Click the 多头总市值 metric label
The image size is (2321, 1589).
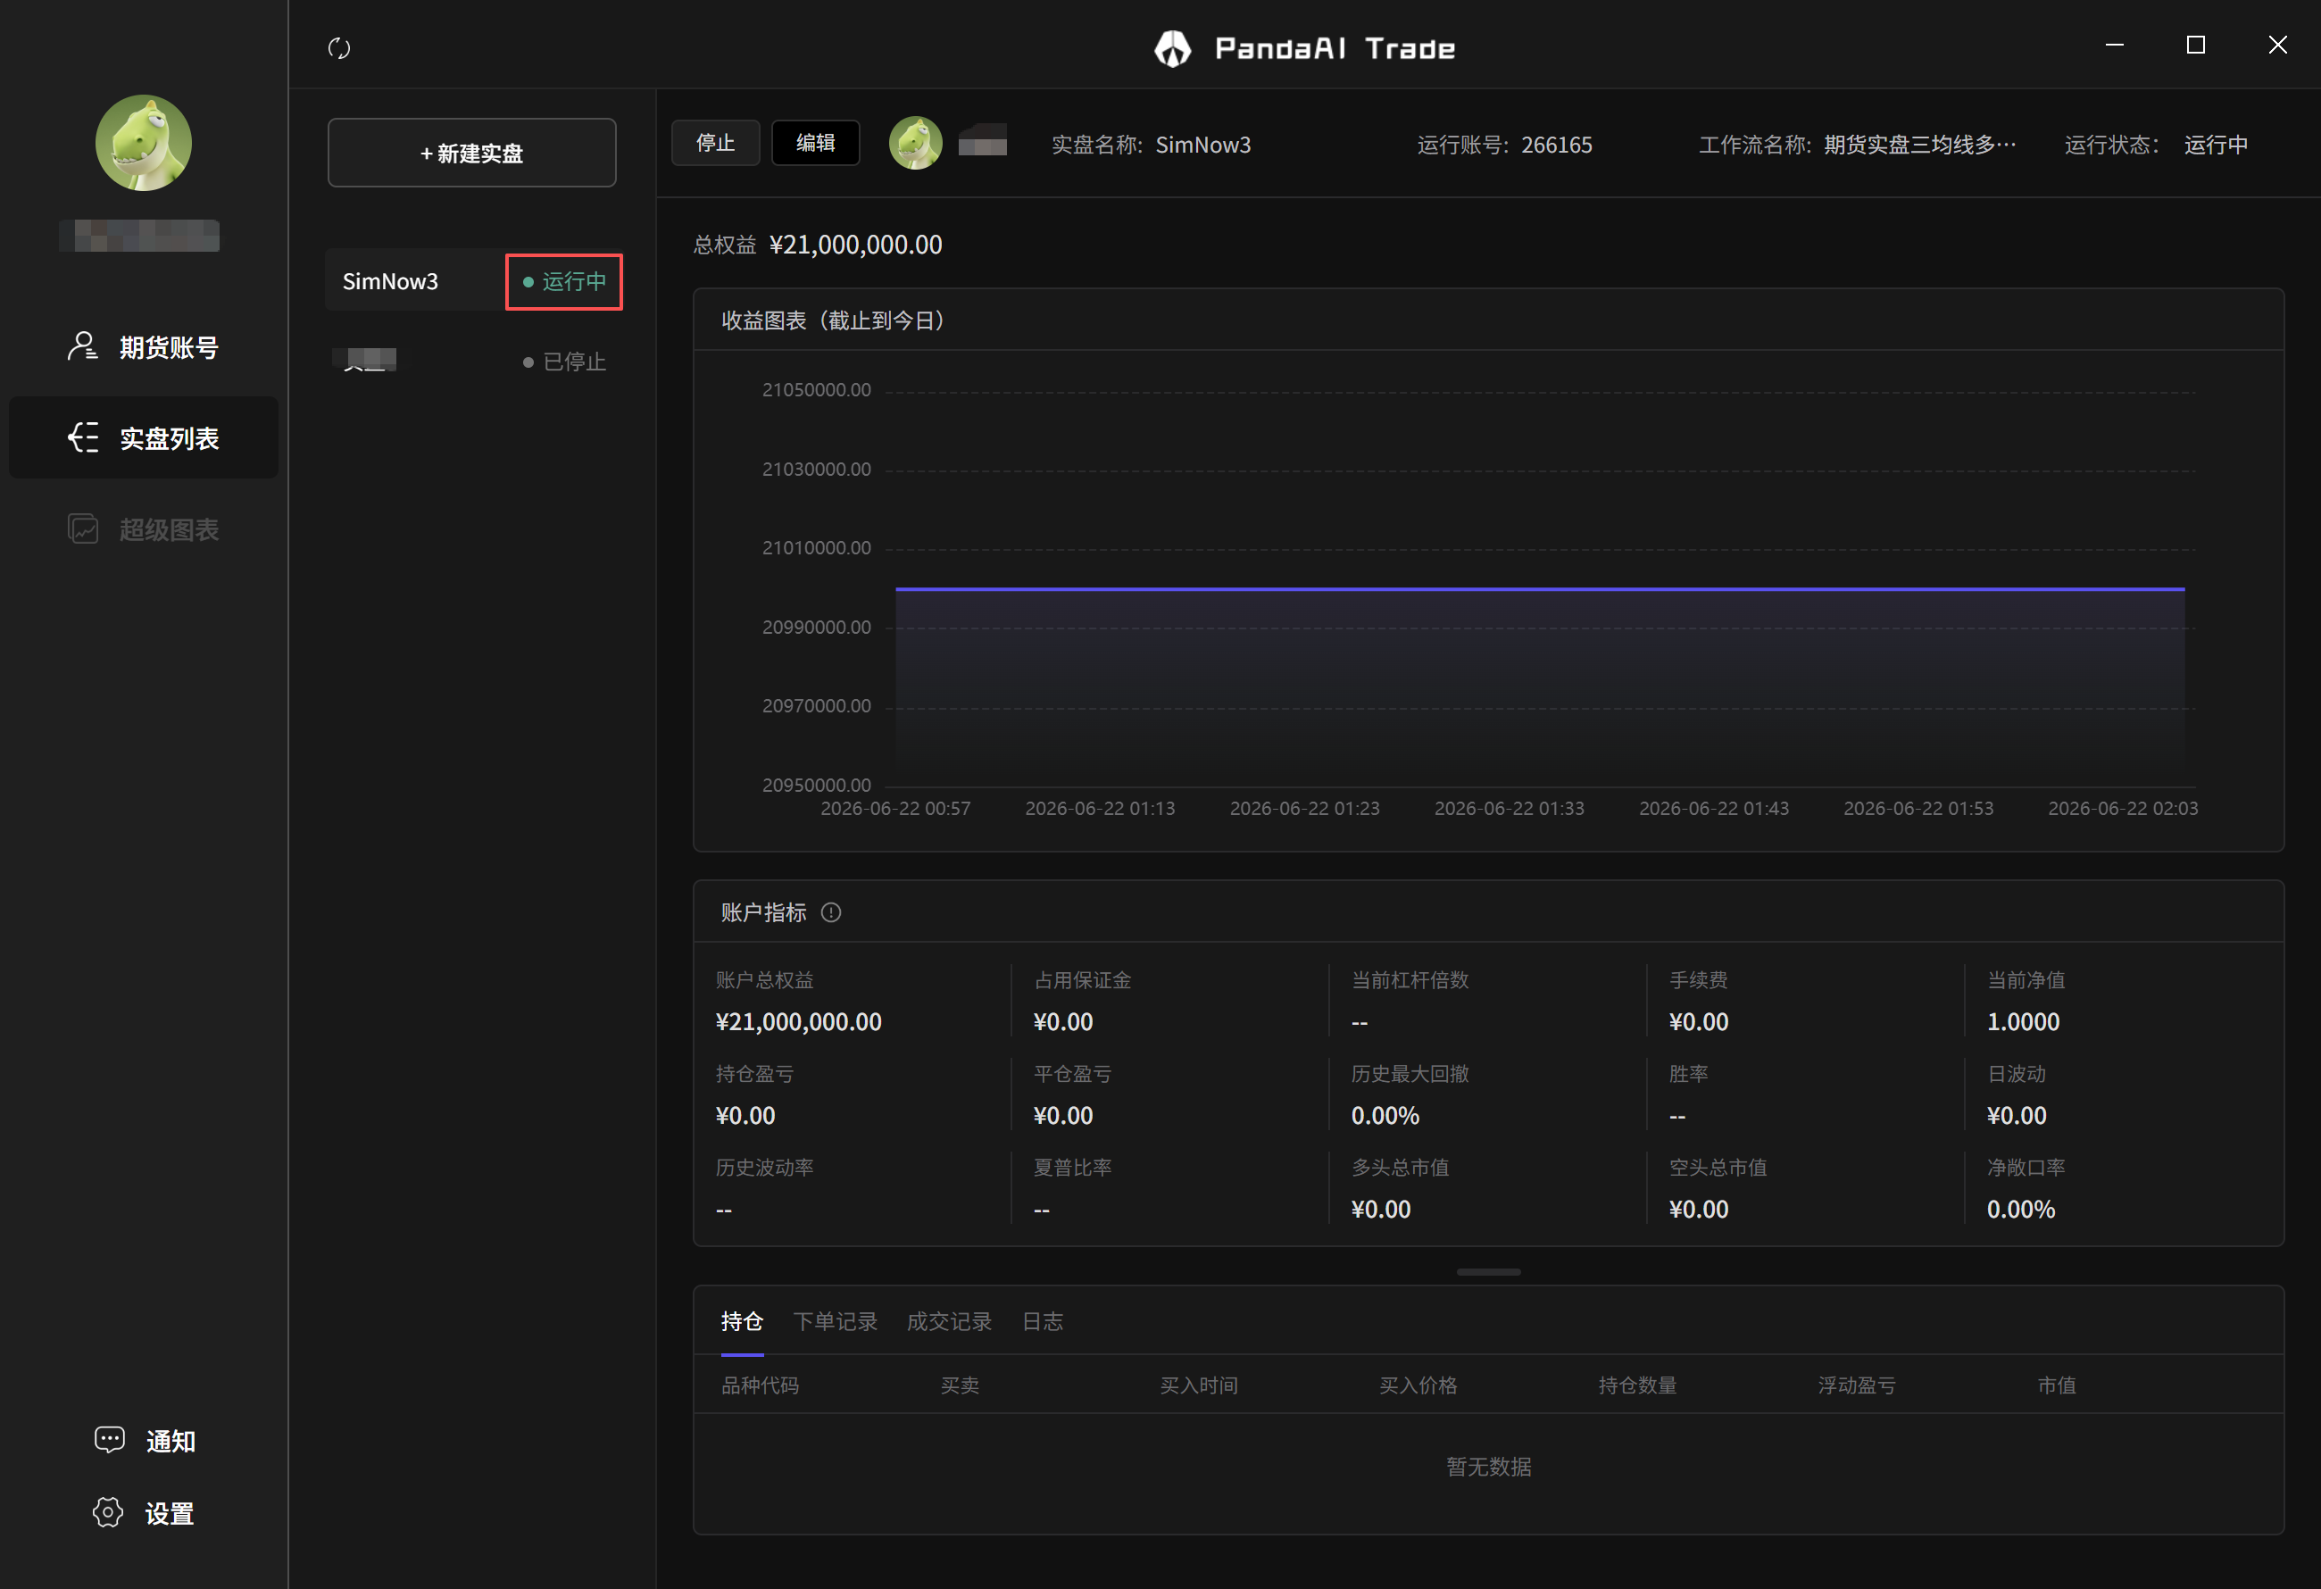pos(1401,1168)
